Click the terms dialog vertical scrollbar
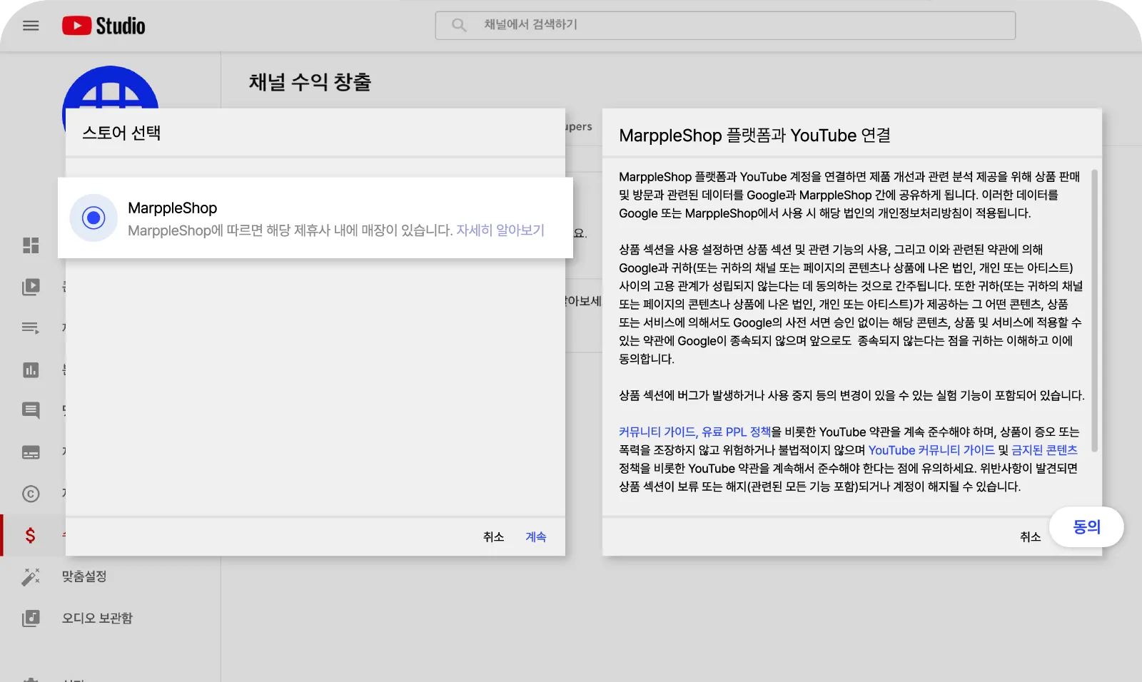 tap(1094, 310)
